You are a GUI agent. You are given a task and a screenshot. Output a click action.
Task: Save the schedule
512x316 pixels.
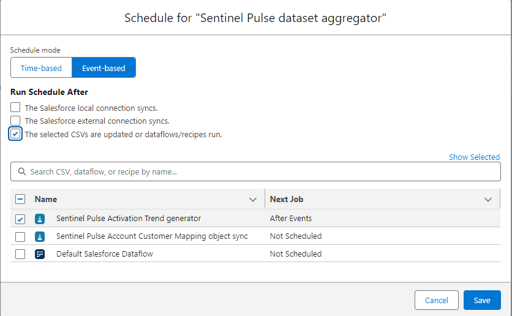(x=482, y=300)
